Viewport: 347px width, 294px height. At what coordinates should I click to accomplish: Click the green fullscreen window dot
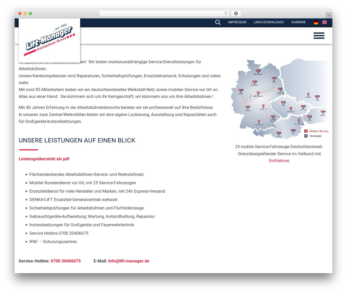(30, 14)
